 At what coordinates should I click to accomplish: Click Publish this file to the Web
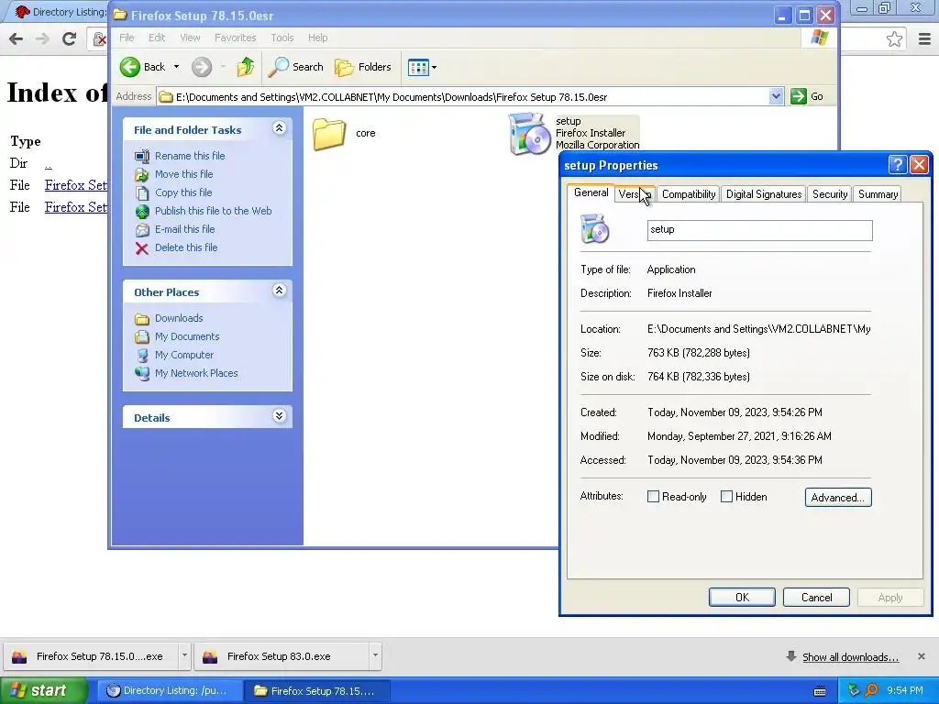tap(213, 211)
